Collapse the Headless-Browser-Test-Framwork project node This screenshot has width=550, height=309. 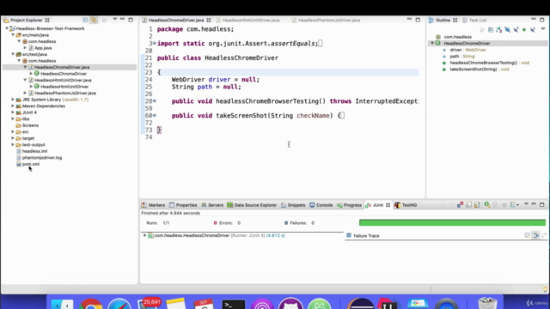click(7, 28)
